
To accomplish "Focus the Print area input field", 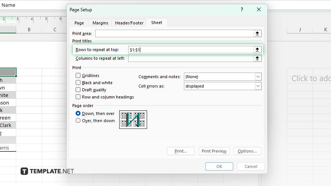I will (x=174, y=33).
